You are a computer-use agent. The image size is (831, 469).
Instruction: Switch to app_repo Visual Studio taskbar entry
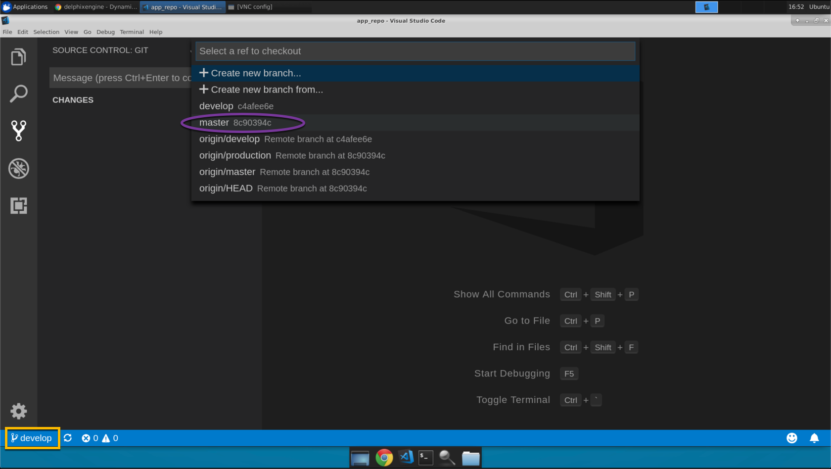[183, 7]
